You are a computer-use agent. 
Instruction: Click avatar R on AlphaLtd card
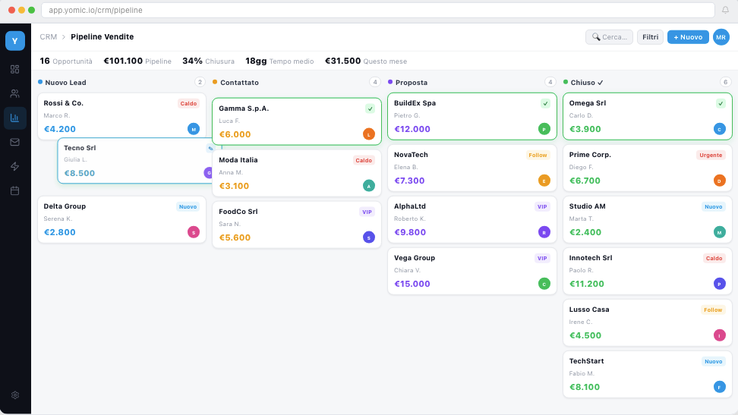pos(544,232)
